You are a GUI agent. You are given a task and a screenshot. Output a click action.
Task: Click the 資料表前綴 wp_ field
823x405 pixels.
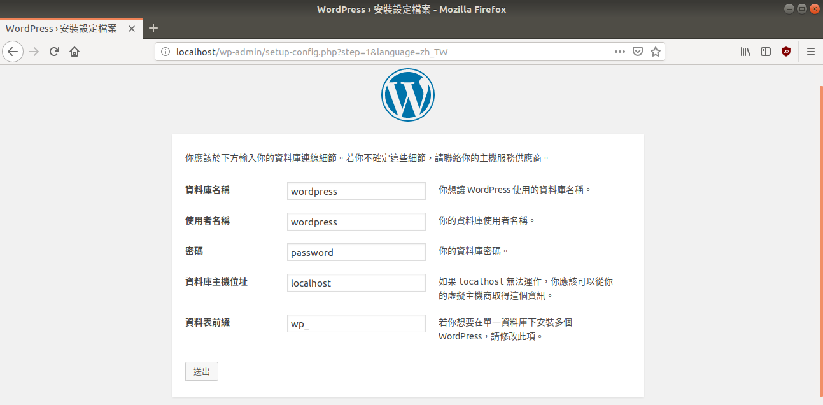(356, 323)
